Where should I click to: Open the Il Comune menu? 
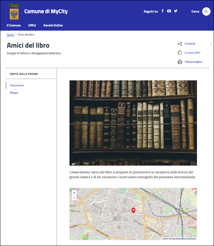[x=14, y=25]
